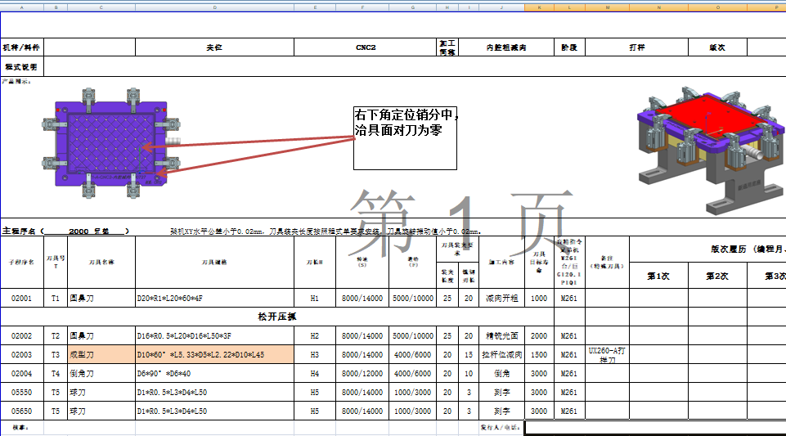Select the 圆鼻刀 cell in row 02001
786x436 pixels.
point(101,299)
